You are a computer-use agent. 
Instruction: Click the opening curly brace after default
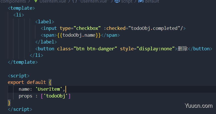click(x=50, y=82)
